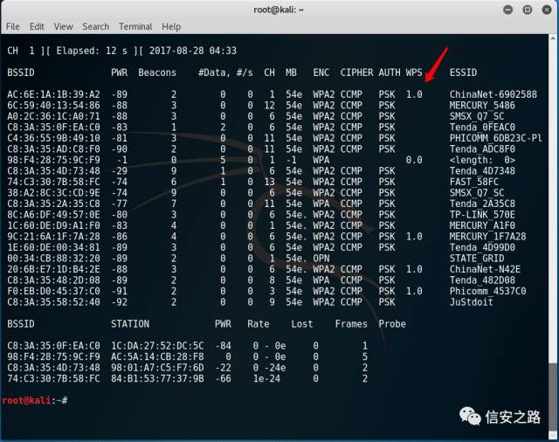Viewport: 559px width, 442px height.
Task: Click BSSID 38:A2:8C:3C:CD:9E
Action: pyautogui.click(x=53, y=193)
